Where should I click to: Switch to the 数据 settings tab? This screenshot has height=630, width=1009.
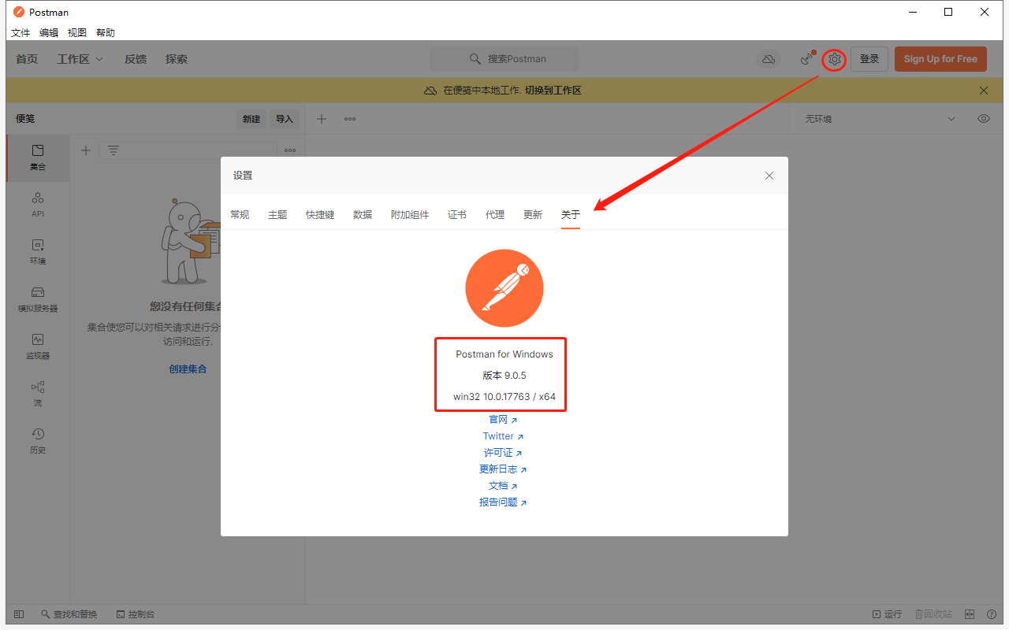[363, 214]
